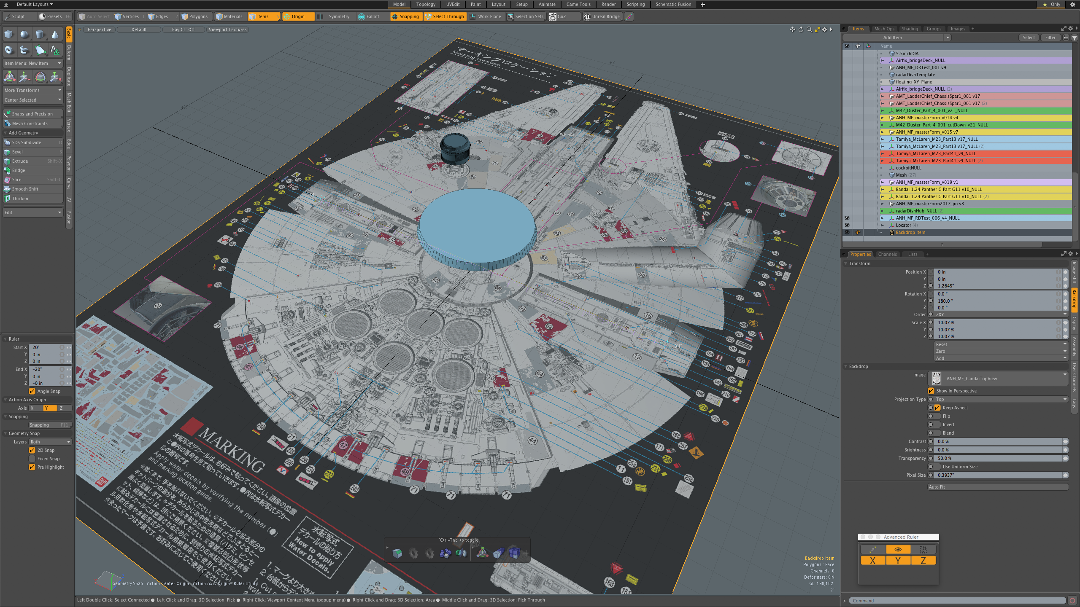Toggle Keep Aspect checkbox

coord(937,408)
